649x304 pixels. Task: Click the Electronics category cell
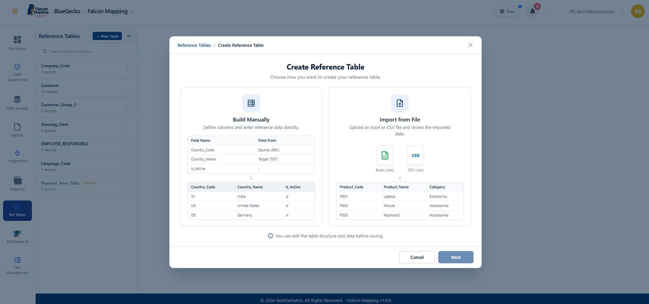click(x=438, y=196)
